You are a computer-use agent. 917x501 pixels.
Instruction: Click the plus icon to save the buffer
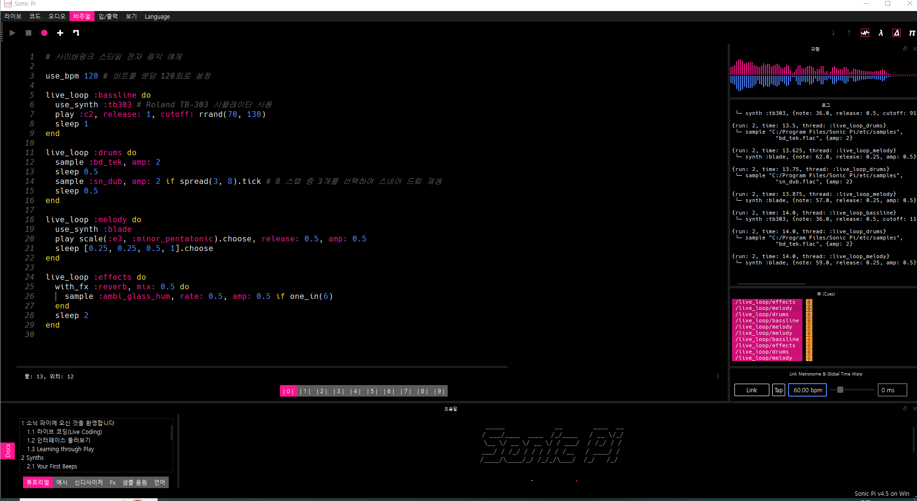60,33
